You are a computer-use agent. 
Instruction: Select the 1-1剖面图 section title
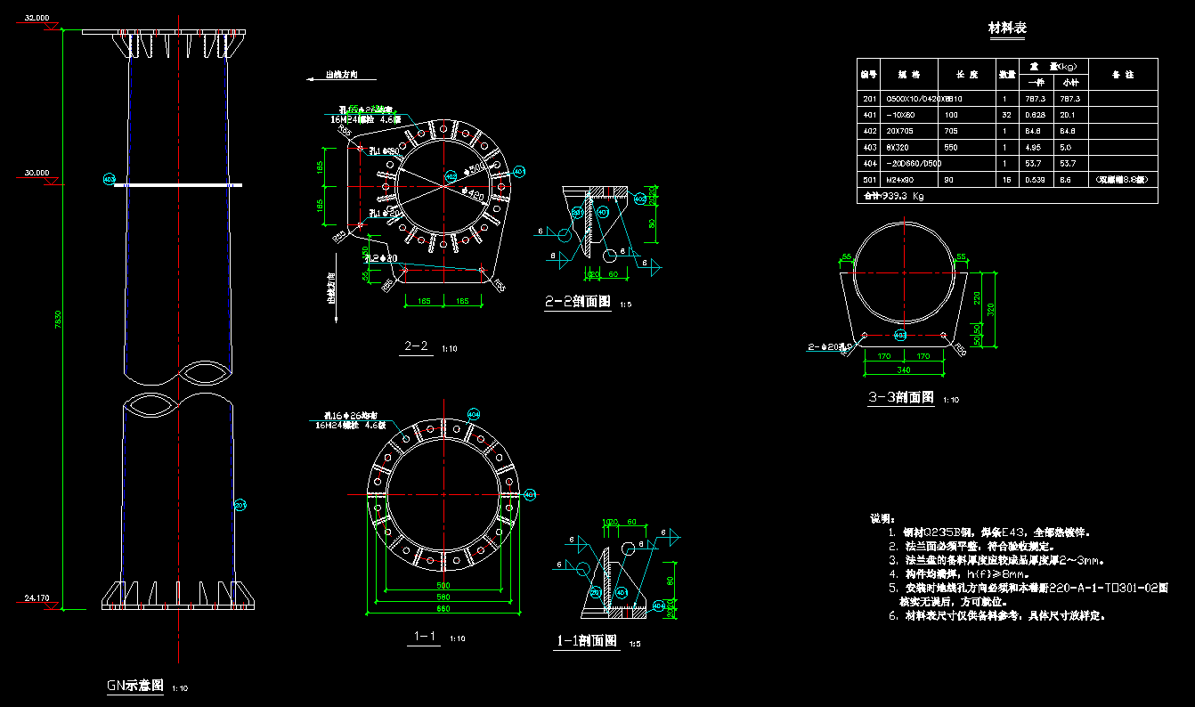pos(587,640)
